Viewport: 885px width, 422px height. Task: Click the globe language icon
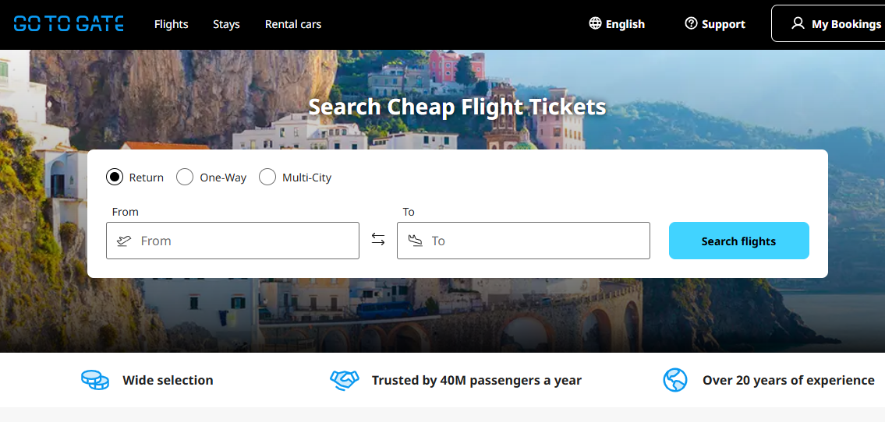click(596, 23)
